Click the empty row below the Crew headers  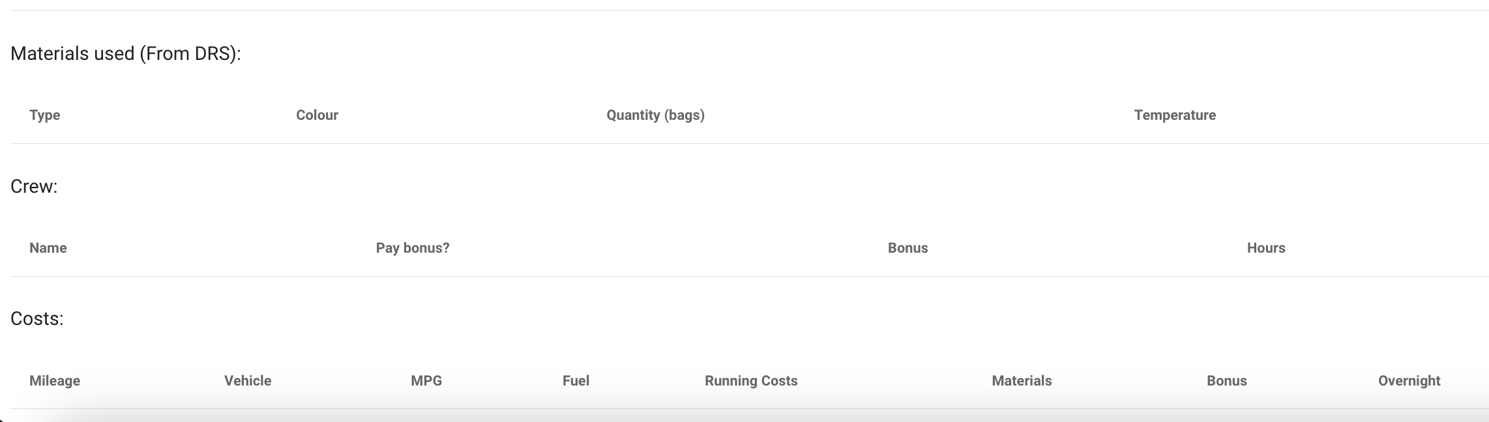748,287
